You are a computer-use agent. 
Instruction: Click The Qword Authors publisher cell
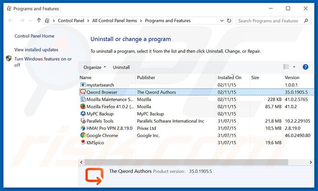tap(156, 92)
